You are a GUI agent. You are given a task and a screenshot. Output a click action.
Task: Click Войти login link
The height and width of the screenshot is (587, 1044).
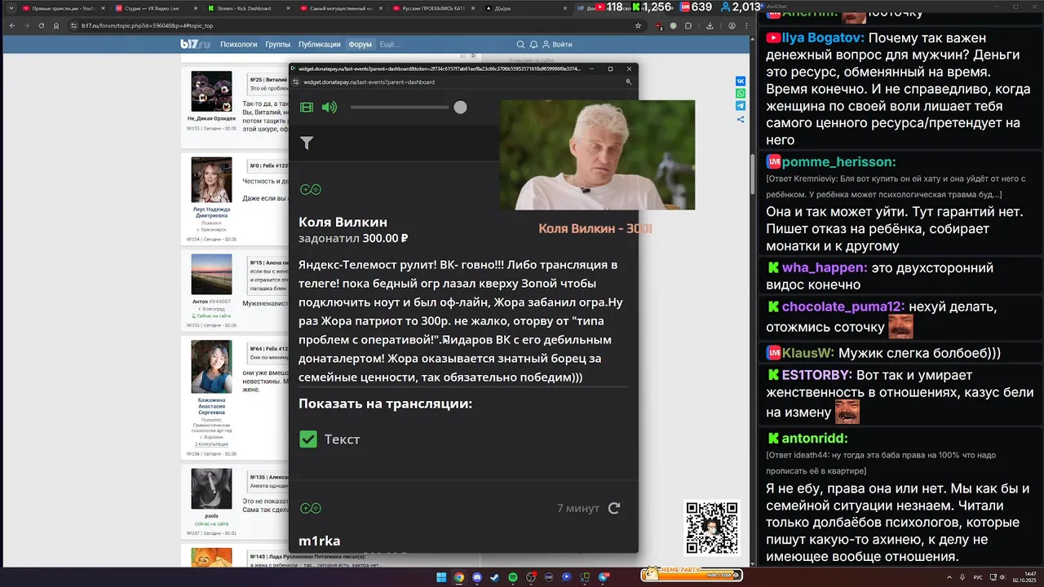[557, 44]
